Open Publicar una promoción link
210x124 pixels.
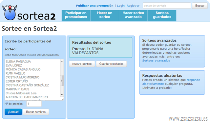(95, 6)
